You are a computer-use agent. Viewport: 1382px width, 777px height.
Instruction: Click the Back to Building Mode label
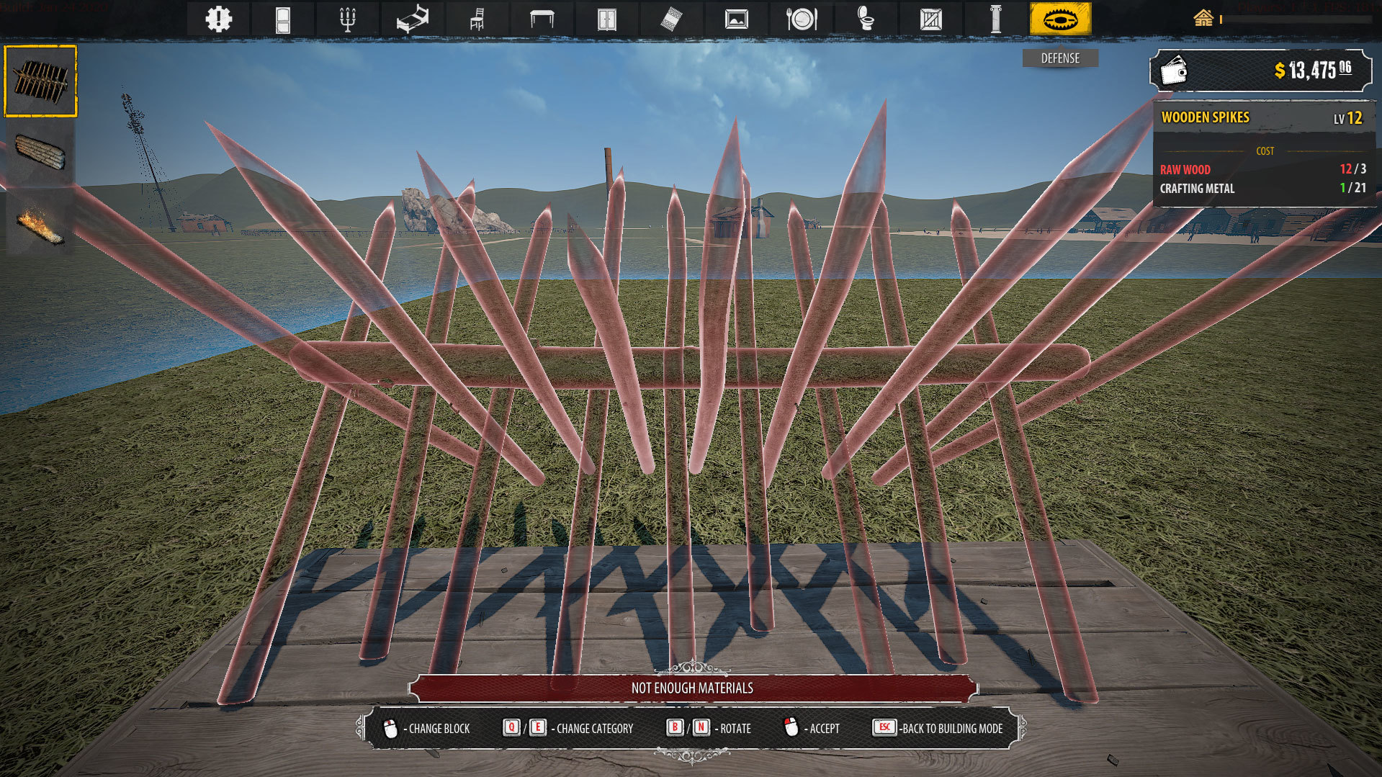(952, 729)
